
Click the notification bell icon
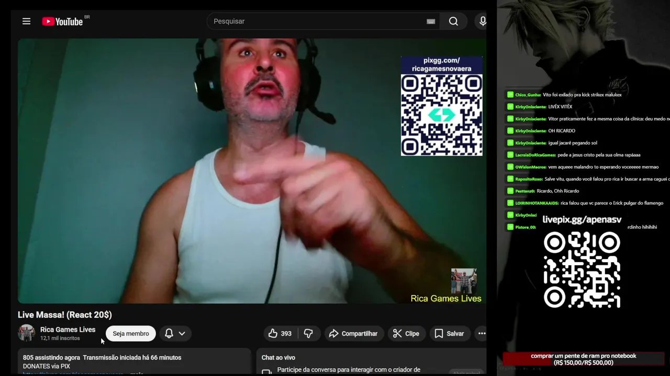pyautogui.click(x=169, y=334)
